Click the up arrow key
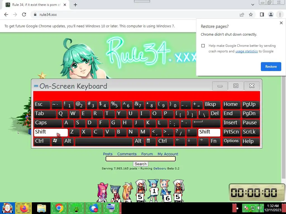This screenshot has height=214, width=286. tap(192, 132)
